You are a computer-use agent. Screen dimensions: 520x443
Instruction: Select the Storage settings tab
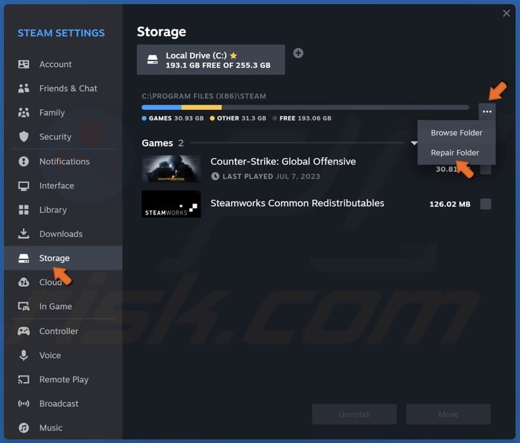click(x=63, y=258)
